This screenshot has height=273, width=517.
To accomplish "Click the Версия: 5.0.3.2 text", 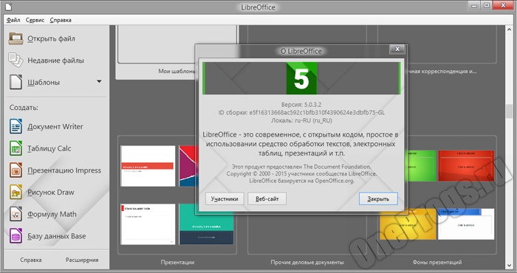I will pos(301,105).
